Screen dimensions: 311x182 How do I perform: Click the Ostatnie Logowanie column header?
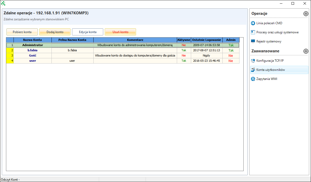pyautogui.click(x=206, y=40)
